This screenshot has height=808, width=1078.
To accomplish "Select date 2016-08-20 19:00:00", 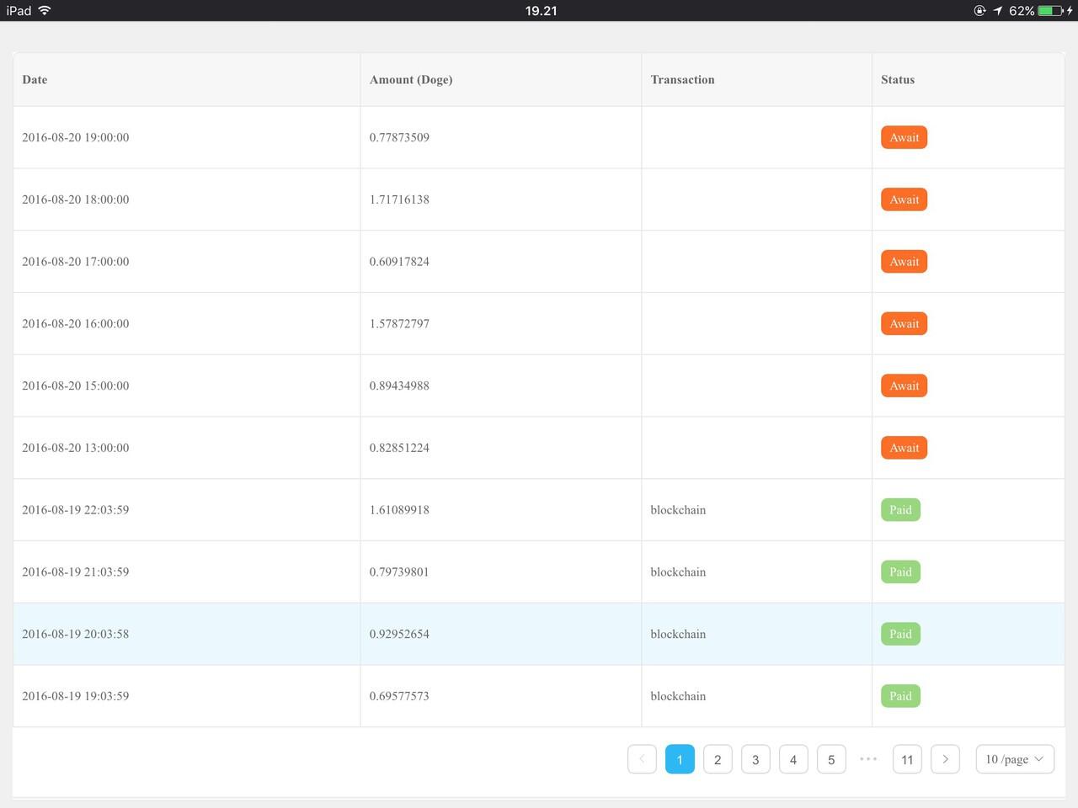I will coord(76,137).
